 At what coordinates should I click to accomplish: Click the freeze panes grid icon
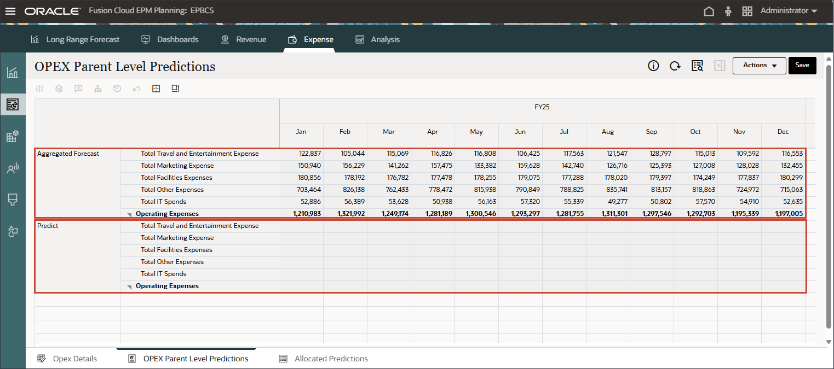tap(156, 89)
